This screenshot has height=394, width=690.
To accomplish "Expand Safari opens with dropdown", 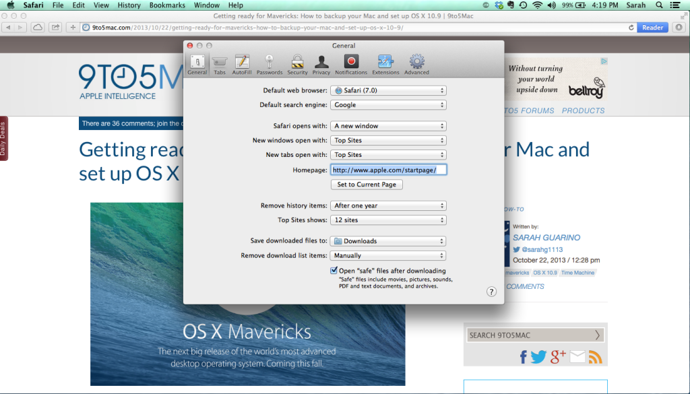I will (x=388, y=126).
